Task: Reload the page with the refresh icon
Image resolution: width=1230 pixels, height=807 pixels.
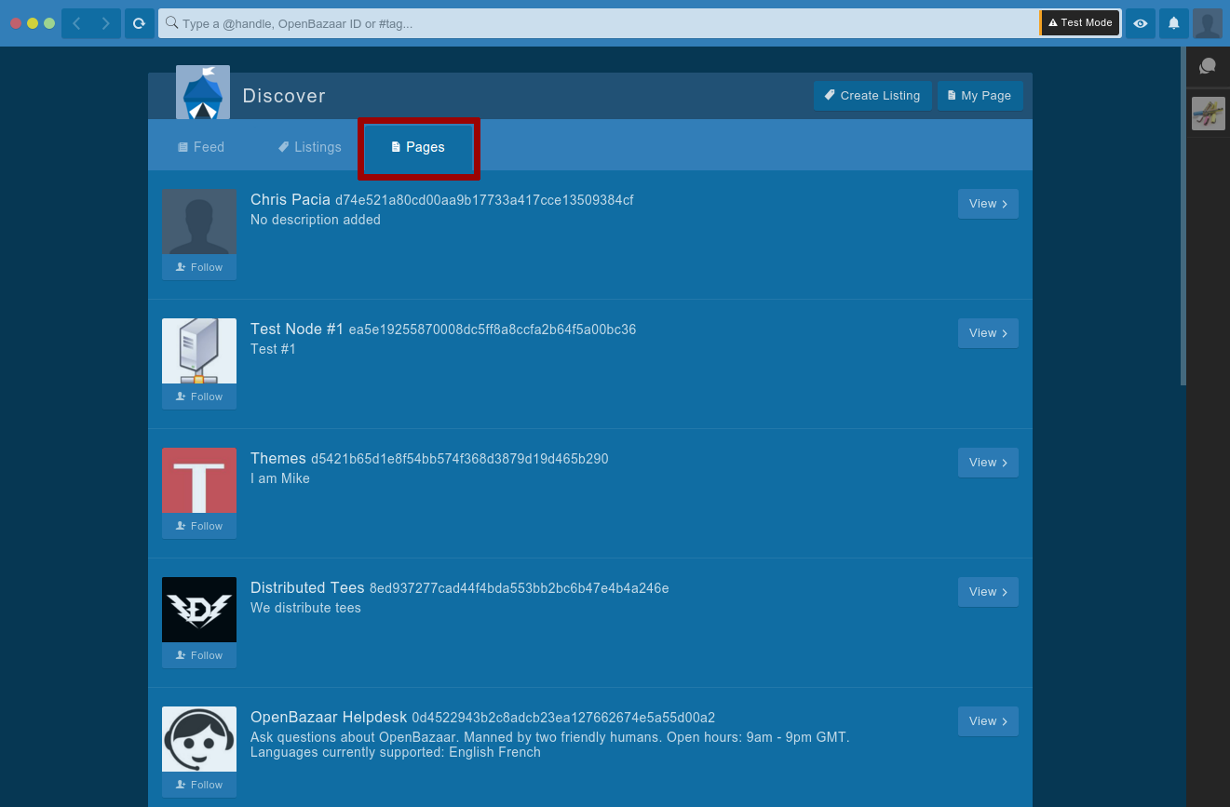Action: click(x=140, y=23)
